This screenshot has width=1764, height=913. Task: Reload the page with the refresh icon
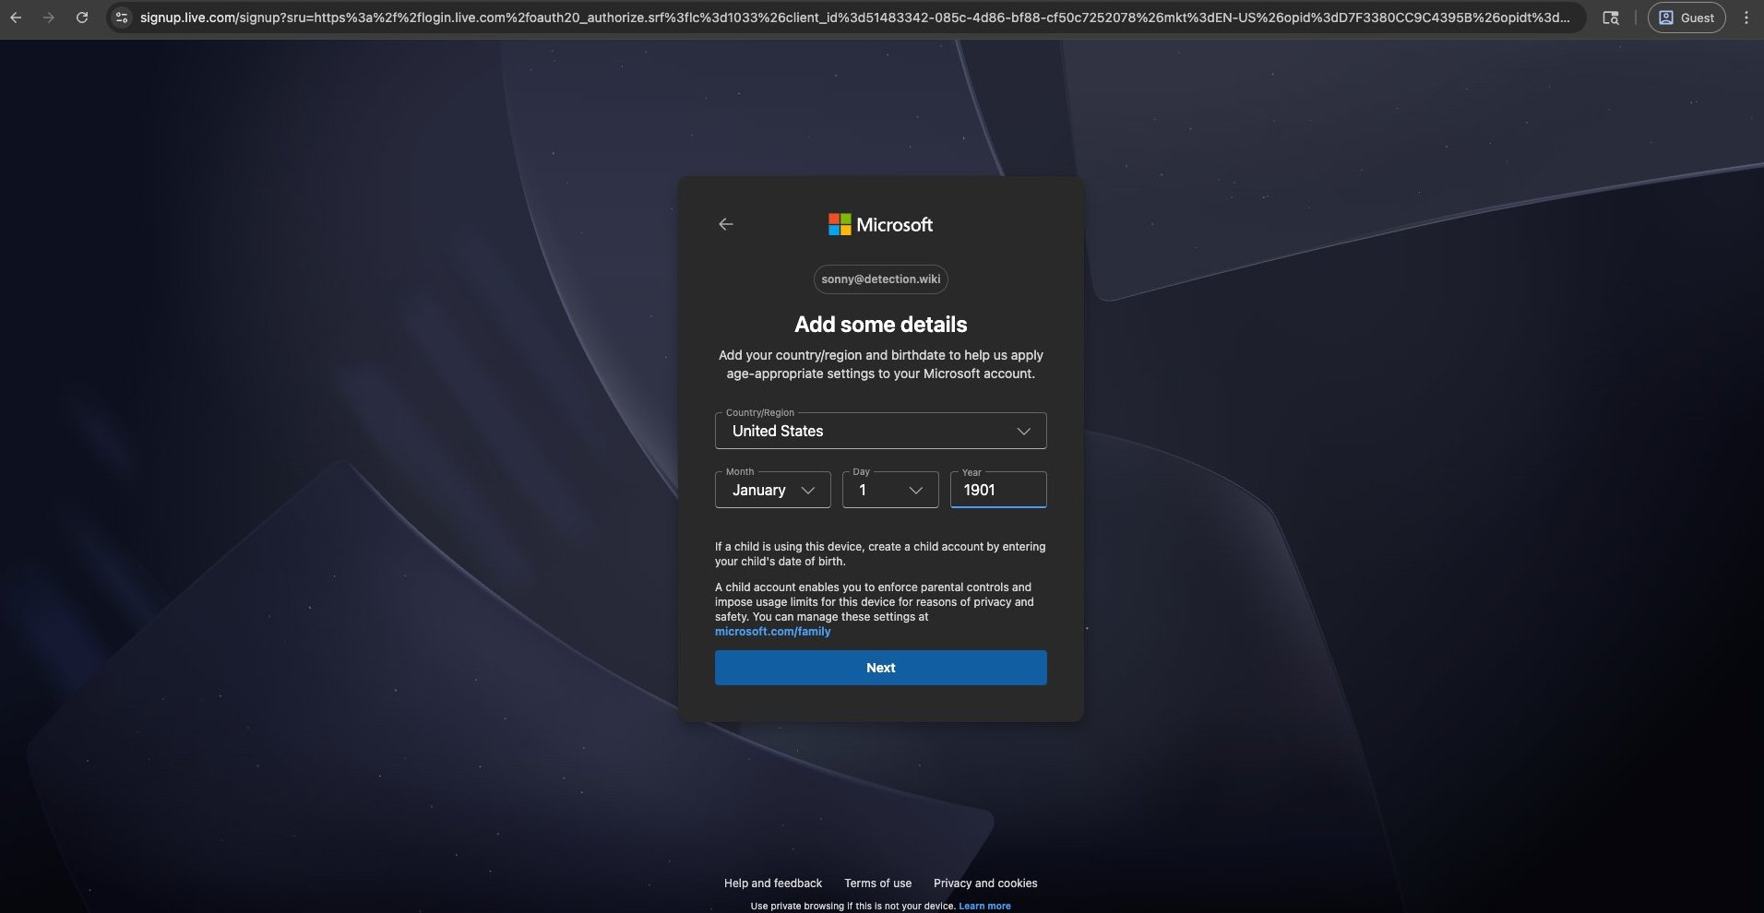point(82,18)
